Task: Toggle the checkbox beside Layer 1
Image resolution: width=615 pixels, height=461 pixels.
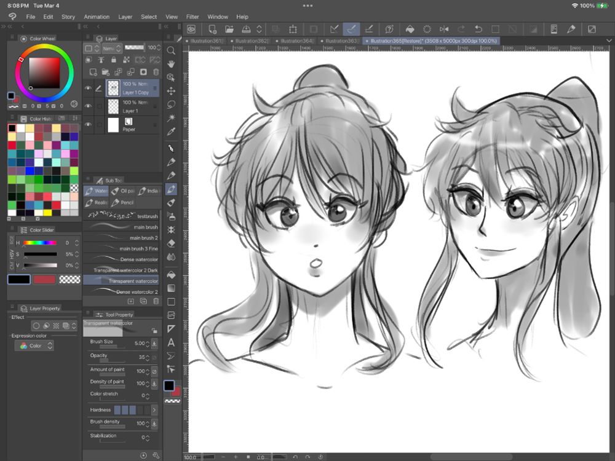Action: click(99, 106)
